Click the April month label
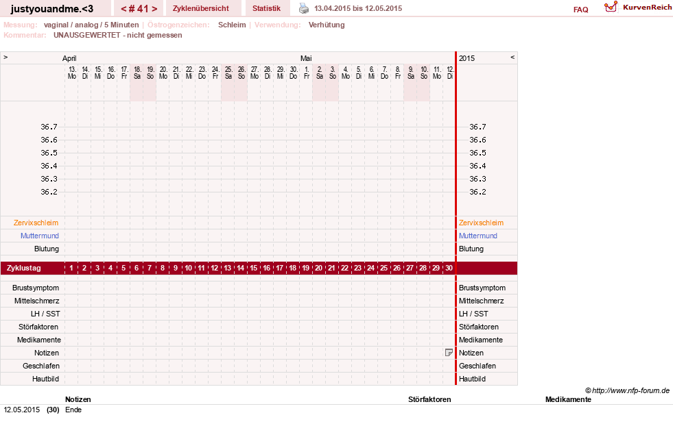673x426 pixels. (69, 58)
